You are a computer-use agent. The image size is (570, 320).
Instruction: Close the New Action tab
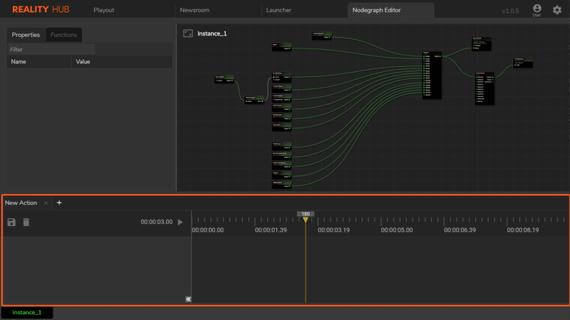(46, 203)
